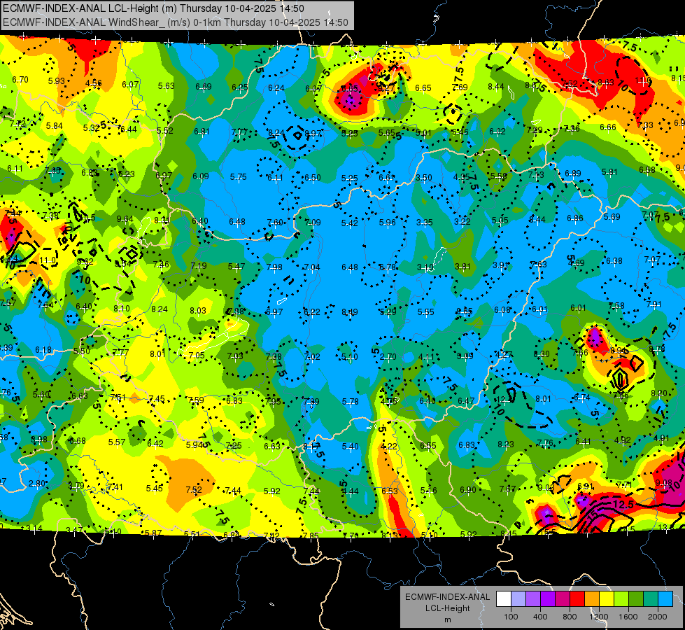Click the wind shear value '3.35'
685x630 pixels.
click(424, 223)
